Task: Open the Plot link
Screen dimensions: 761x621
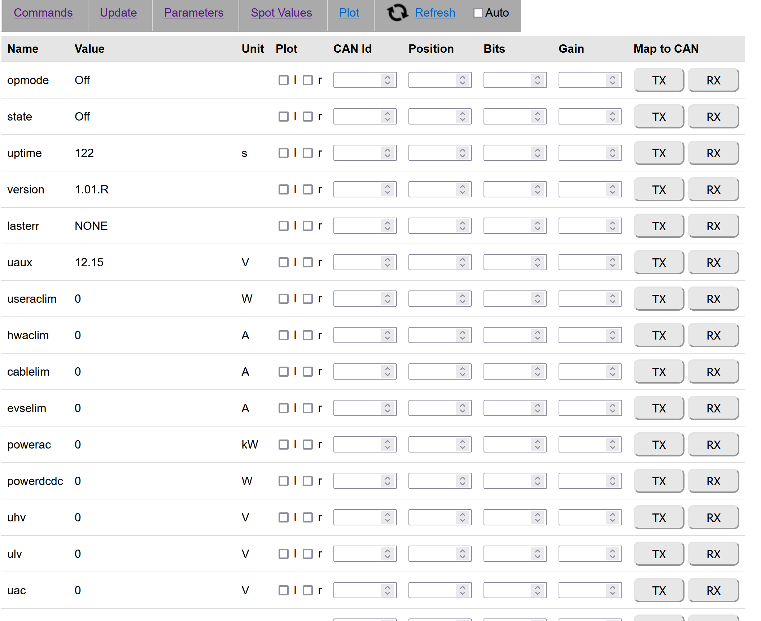Action: 349,13
